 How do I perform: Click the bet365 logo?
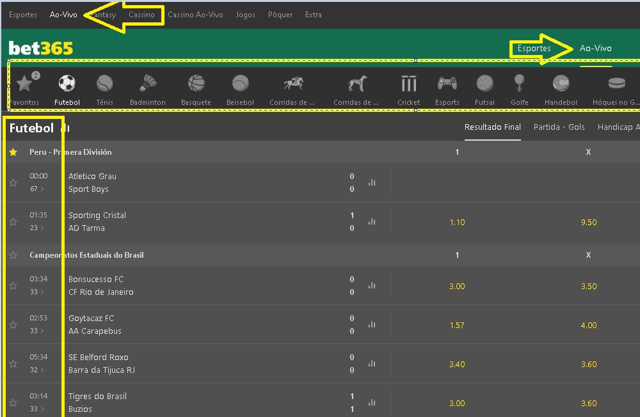point(41,48)
